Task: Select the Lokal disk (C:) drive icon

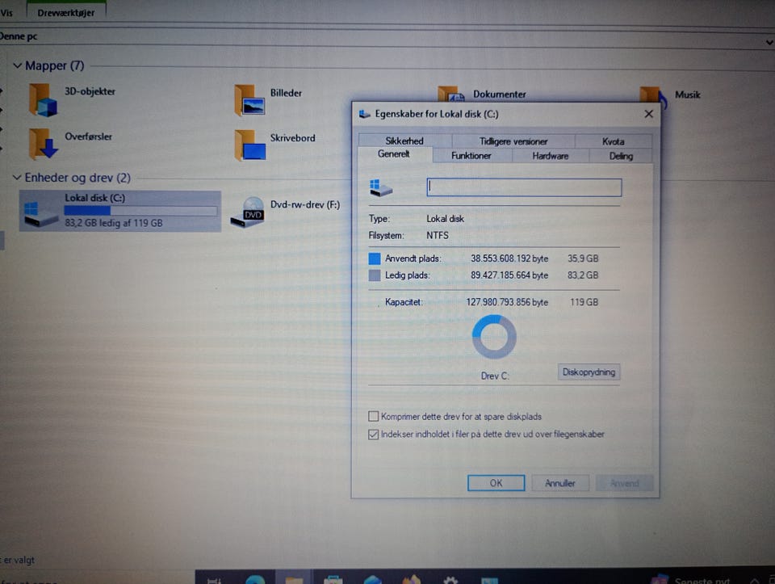Action: [x=41, y=213]
